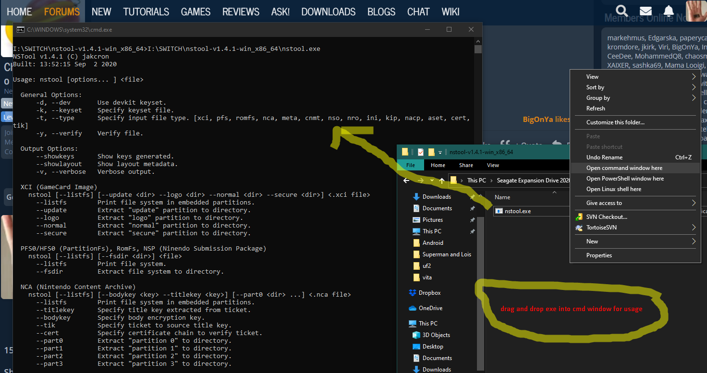The image size is (707, 373).
Task: Open the Android folder in sidebar
Action: pyautogui.click(x=433, y=243)
